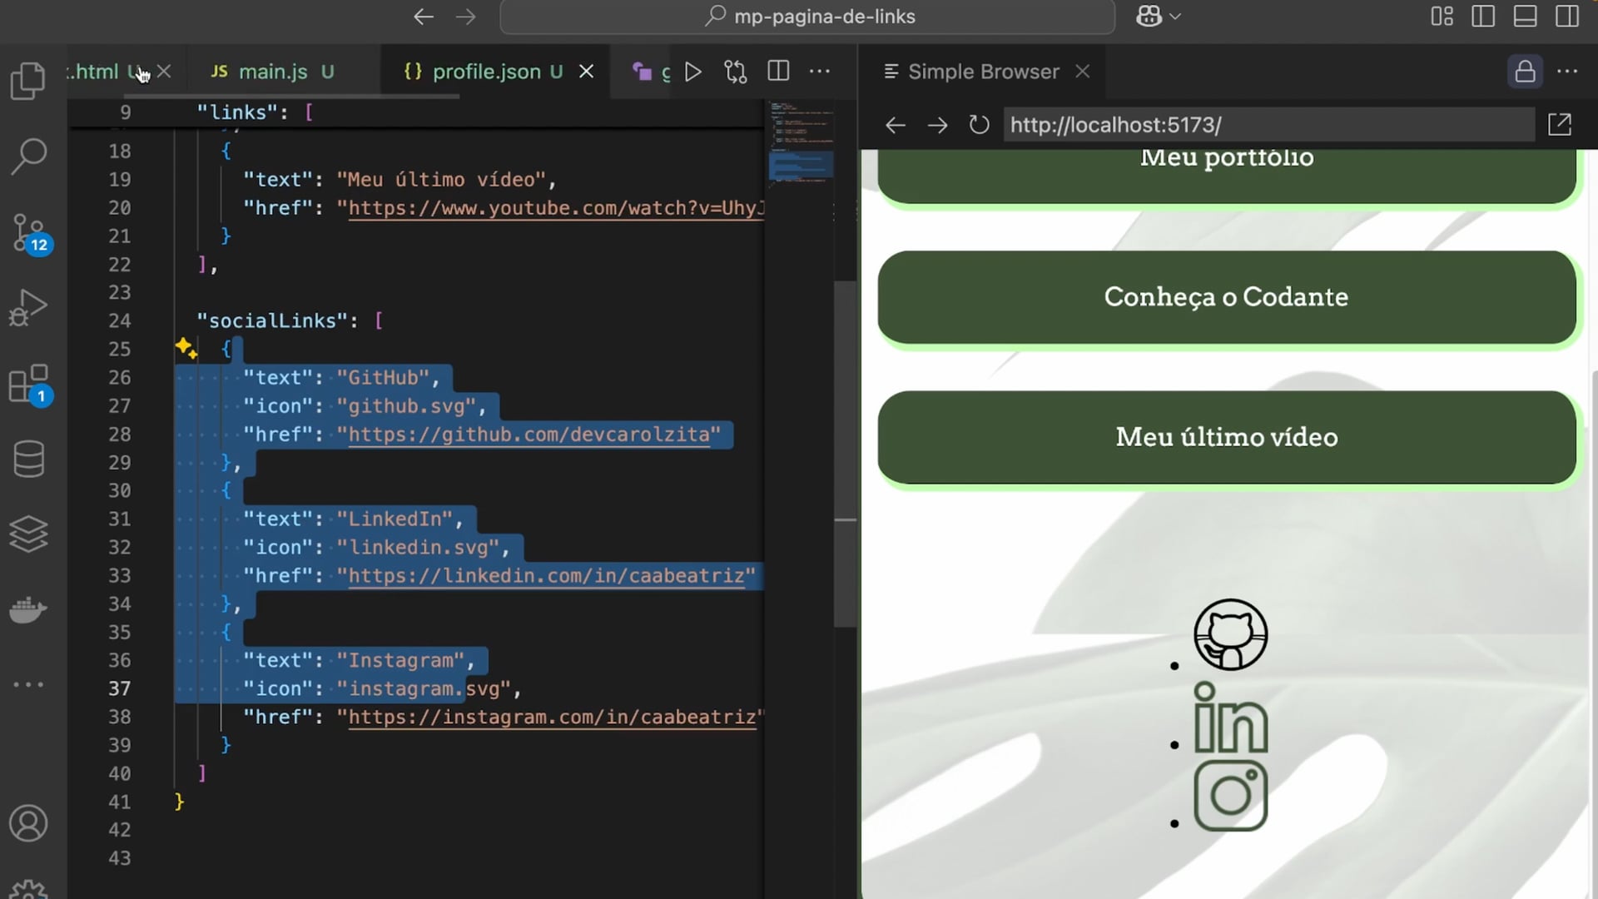This screenshot has height=899, width=1598.
Task: Open the Explorer view in activity bar
Action: (28, 82)
